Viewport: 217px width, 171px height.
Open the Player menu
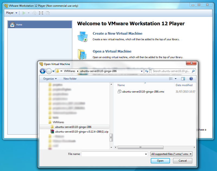[x=12, y=13]
